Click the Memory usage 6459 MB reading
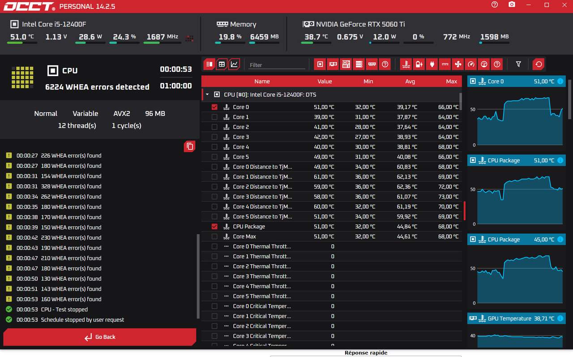 pyautogui.click(x=265, y=37)
